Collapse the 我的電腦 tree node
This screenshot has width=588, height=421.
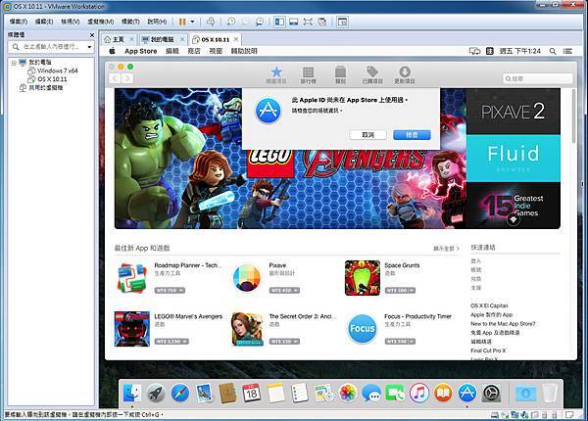click(14, 63)
